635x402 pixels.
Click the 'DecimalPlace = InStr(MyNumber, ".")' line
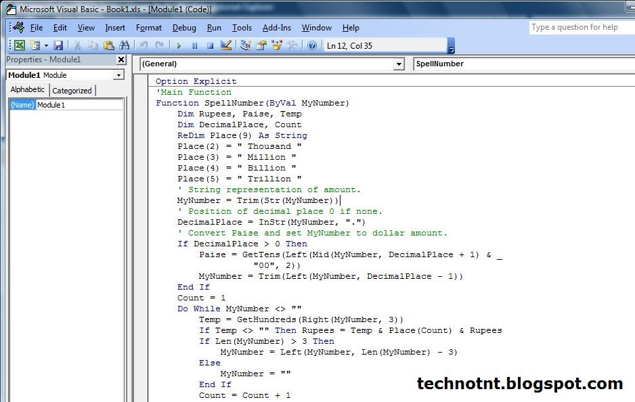[x=271, y=222]
